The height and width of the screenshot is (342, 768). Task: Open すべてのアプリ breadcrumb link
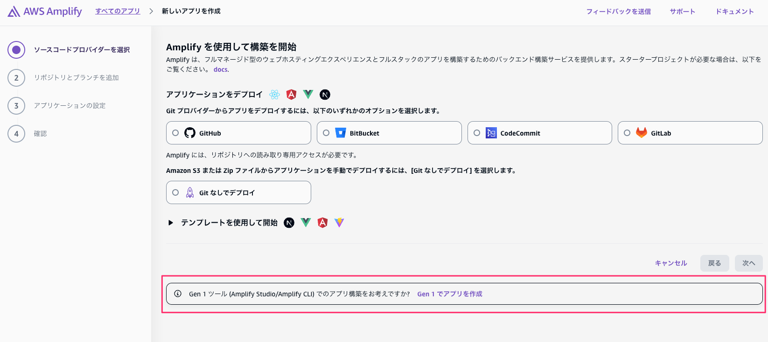[118, 11]
